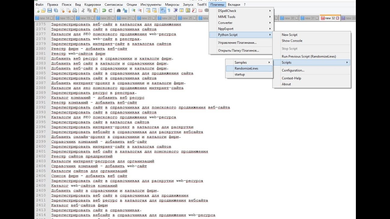Click the Paste clipboard icon
Viewport: 390px width, 219px height.
(x=95, y=11)
